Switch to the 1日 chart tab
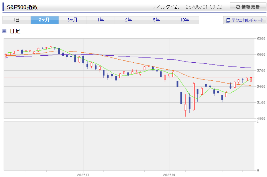 coord(17,20)
